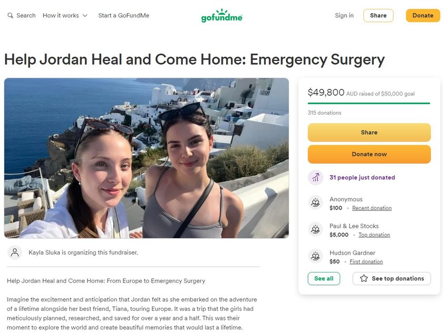443x333 pixels.
Task: Expand the How it works dropdown
Action: pyautogui.click(x=65, y=15)
